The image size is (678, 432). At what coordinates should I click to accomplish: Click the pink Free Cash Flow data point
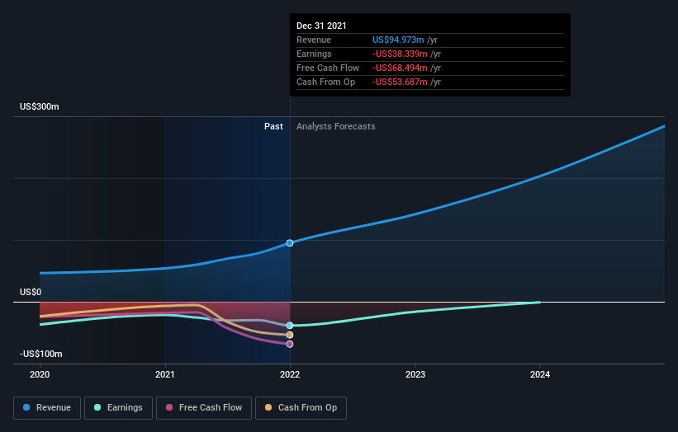[x=290, y=344]
